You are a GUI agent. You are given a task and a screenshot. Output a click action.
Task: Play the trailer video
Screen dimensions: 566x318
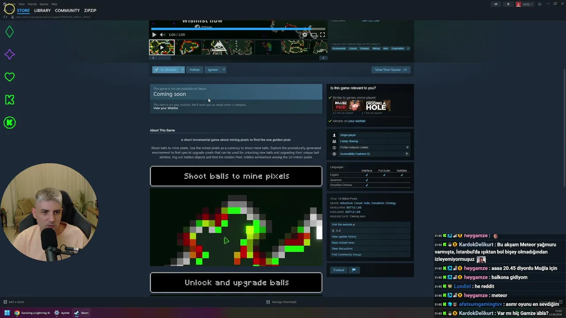154,34
